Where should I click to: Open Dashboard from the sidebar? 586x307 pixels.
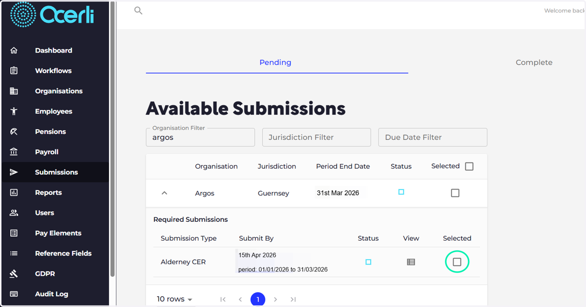coord(54,50)
